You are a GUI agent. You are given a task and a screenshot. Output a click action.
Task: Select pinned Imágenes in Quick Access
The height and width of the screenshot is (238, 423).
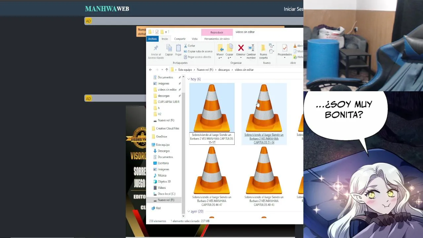pos(164,84)
